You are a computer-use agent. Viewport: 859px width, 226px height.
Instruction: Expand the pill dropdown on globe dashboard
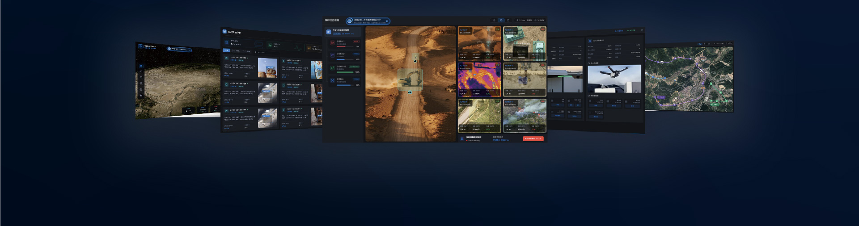(190, 50)
